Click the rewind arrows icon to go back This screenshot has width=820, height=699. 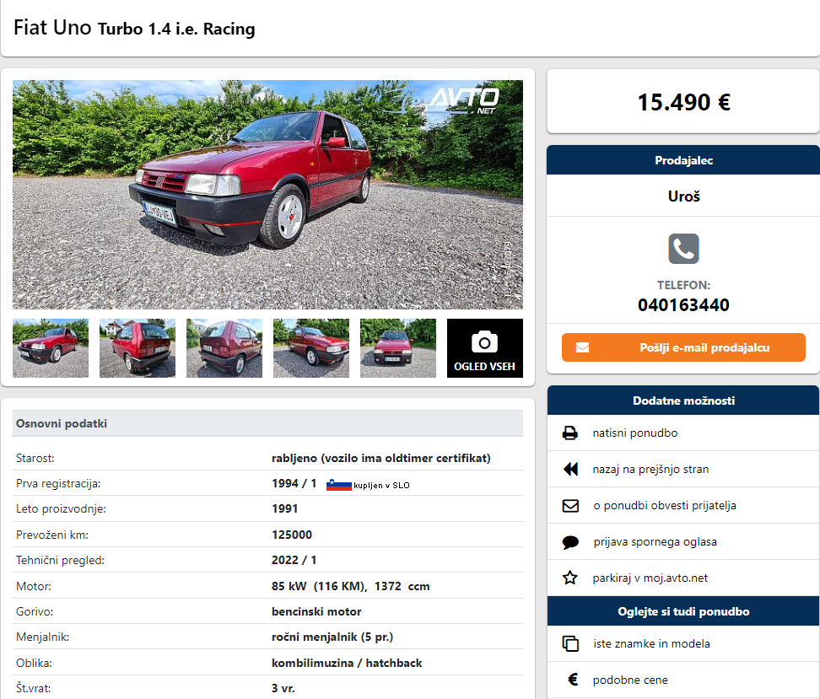(x=570, y=469)
